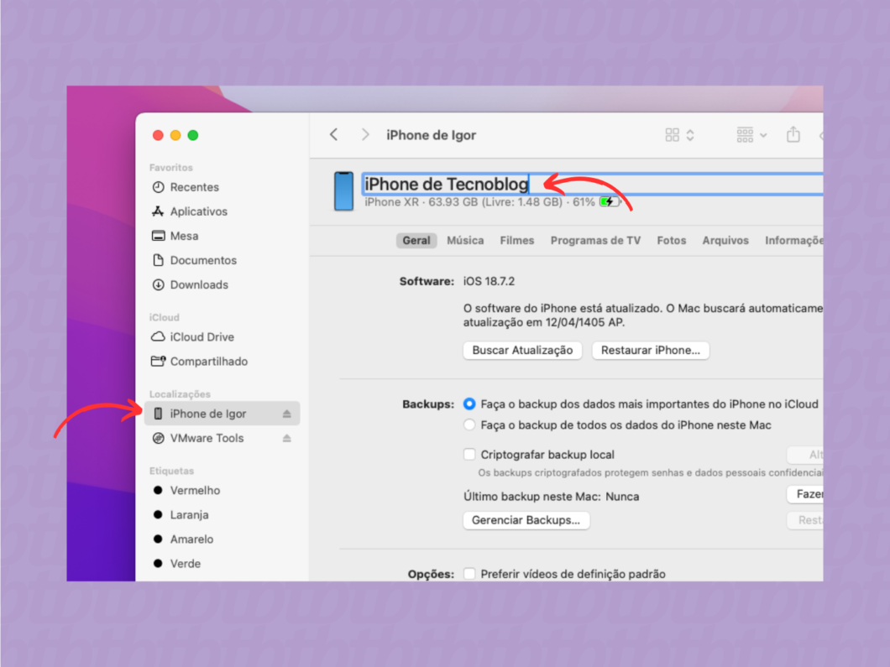The width and height of the screenshot is (890, 667).
Task: Eject VMware Tools
Action: tap(286, 438)
